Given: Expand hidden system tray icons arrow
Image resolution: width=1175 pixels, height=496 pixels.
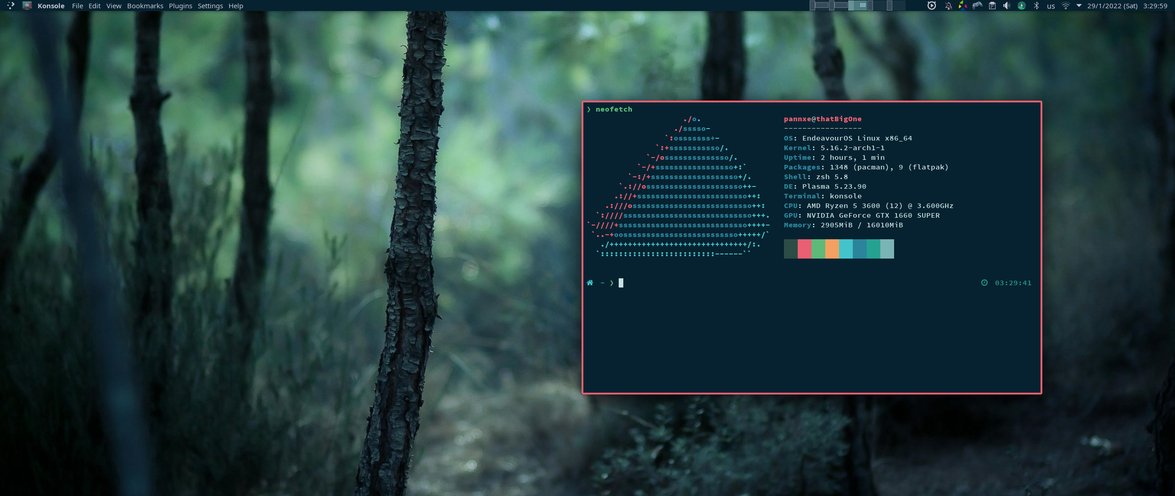Looking at the screenshot, I should pyautogui.click(x=1079, y=6).
